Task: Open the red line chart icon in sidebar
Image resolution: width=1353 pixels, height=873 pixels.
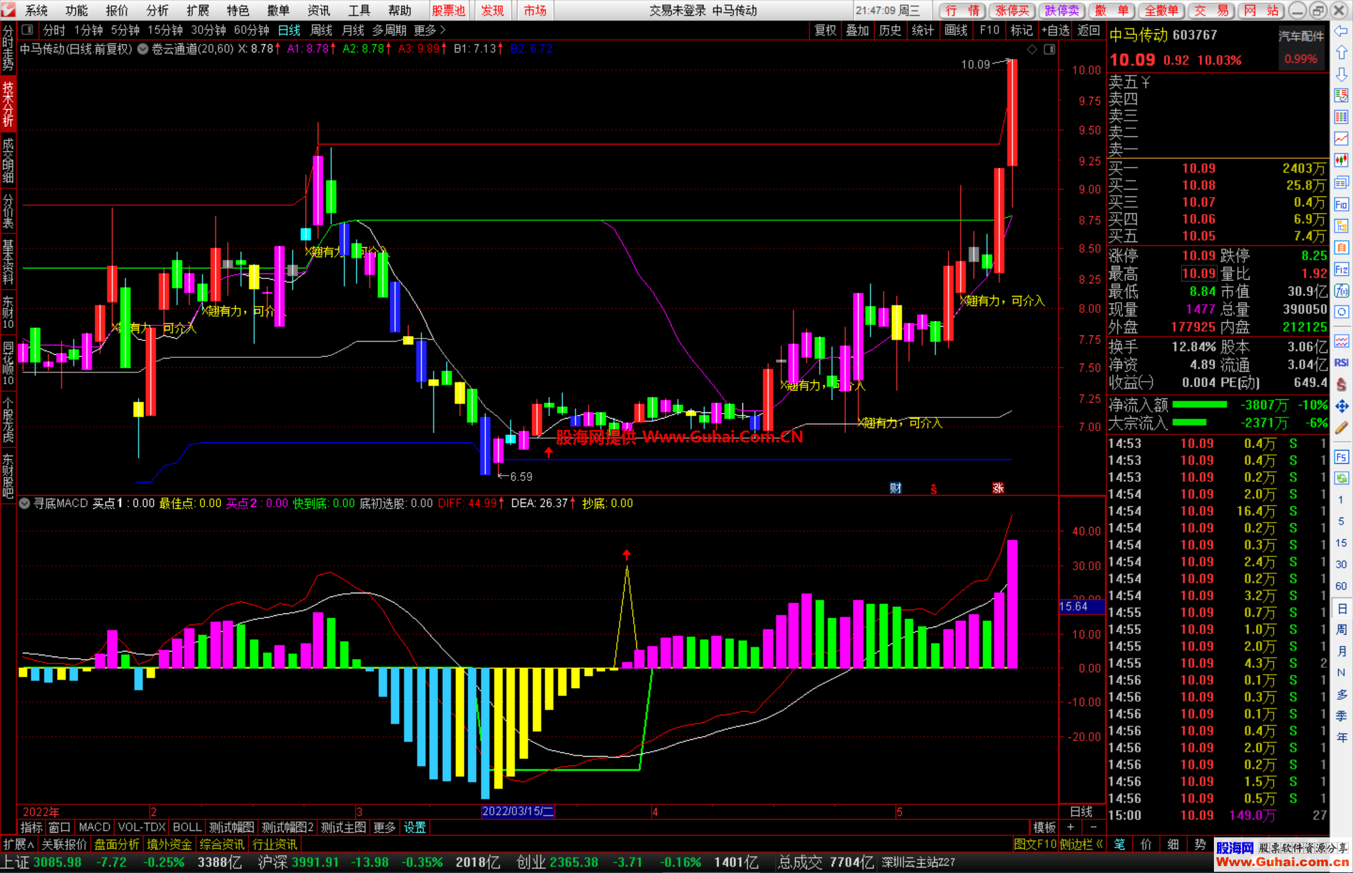Action: pos(1341,138)
